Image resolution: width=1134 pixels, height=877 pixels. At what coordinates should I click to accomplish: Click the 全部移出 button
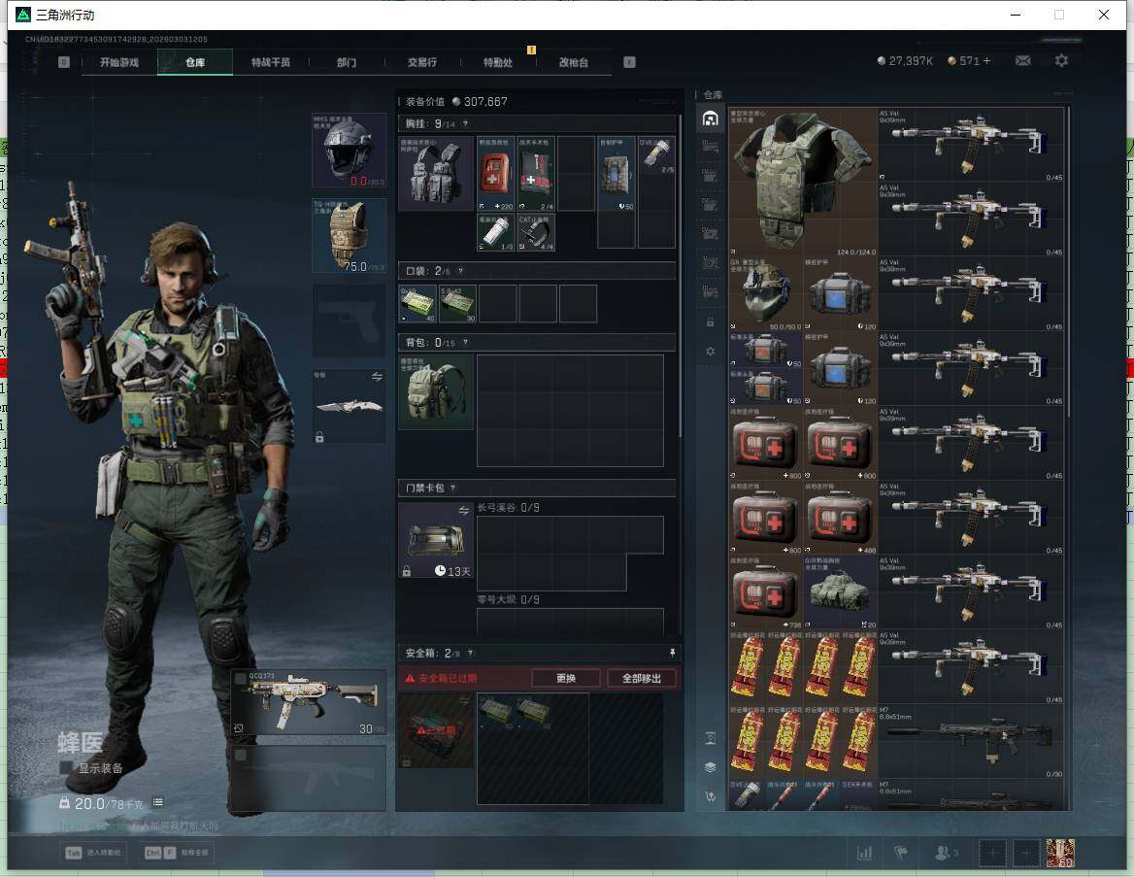point(642,678)
